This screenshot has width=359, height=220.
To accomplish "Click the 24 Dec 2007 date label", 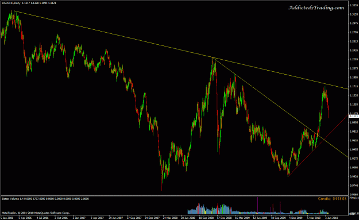I will (152, 218).
